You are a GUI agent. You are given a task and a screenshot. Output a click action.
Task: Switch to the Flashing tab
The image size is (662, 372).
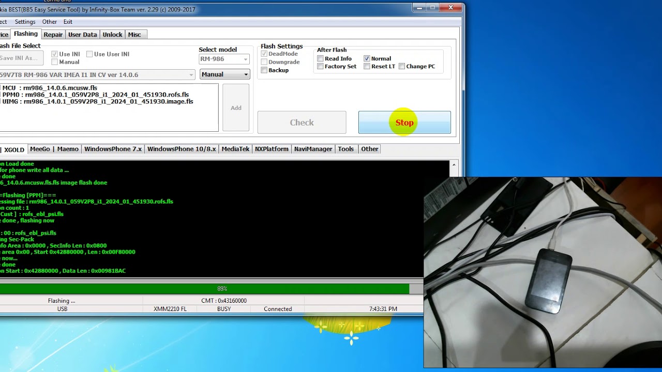click(x=26, y=34)
